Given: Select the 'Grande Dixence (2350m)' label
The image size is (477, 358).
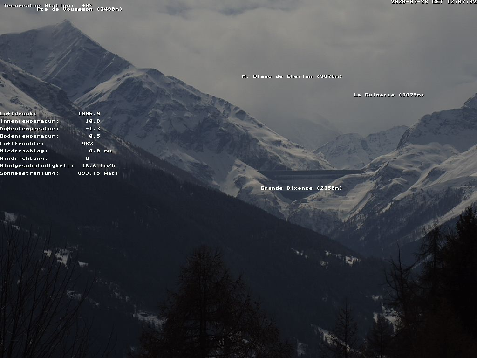Looking at the screenshot, I should coord(301,188).
